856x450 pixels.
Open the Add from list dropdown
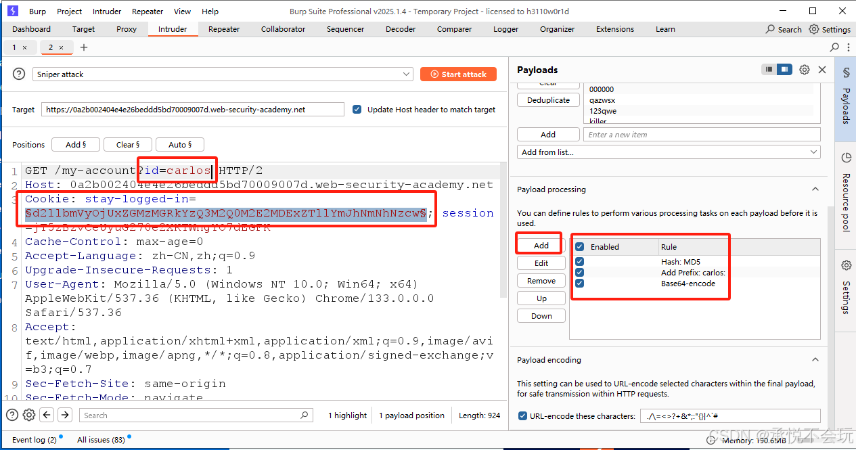669,152
